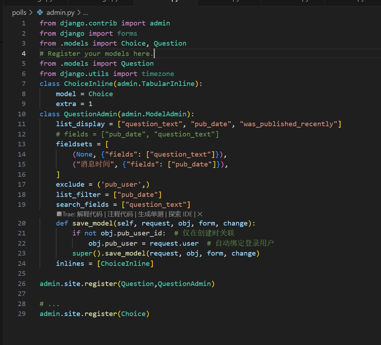Click the comment '# 仅在创建时关联'
This screenshot has height=345, width=381.
click(204, 233)
